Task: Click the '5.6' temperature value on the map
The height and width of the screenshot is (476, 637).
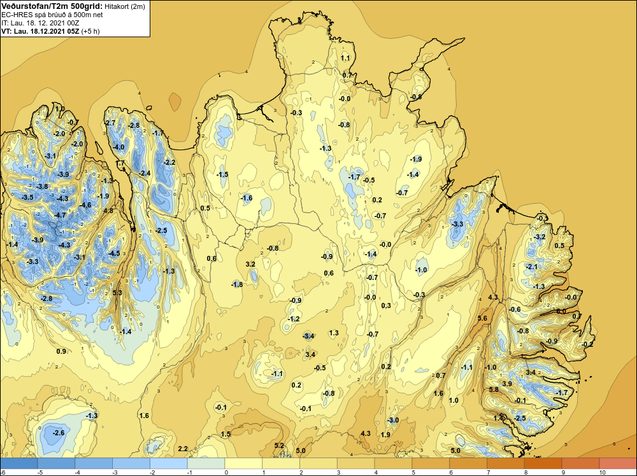Action: pos(482,318)
